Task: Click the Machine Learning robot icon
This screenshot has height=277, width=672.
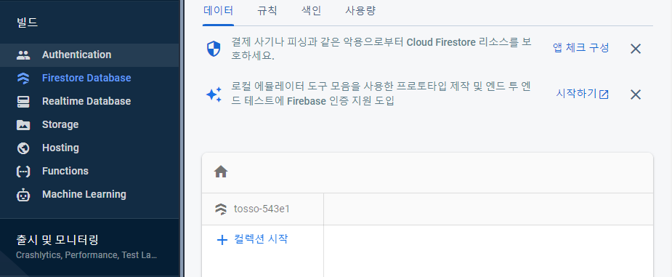Action: [23, 195]
